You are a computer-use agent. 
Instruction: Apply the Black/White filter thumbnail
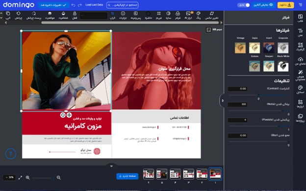click(283, 66)
